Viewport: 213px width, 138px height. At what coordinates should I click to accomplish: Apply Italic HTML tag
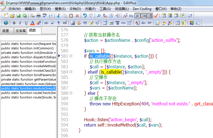click(x=20, y=23)
